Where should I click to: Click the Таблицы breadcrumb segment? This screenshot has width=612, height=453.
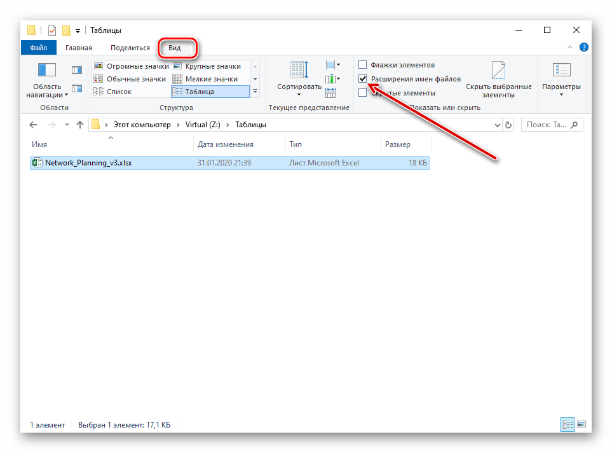click(250, 125)
